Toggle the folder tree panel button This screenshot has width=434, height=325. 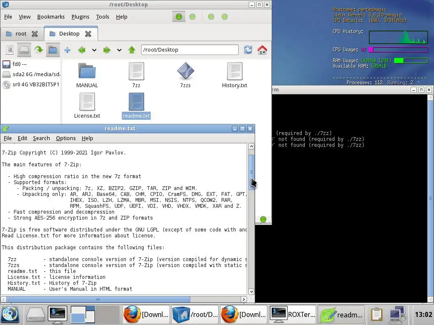tap(53, 50)
